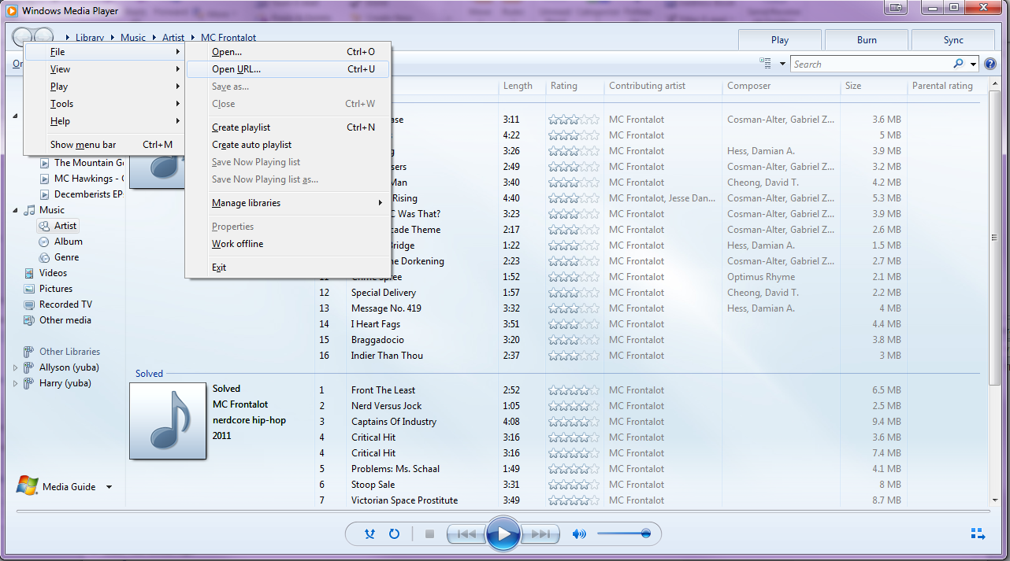1010x561 pixels.
Task: Click Music in the breadcrumb path
Action: (x=133, y=38)
